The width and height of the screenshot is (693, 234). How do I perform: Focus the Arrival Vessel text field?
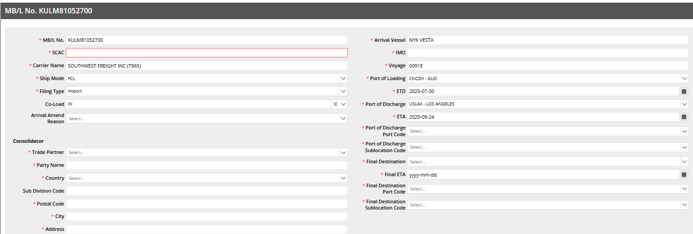[x=548, y=40]
